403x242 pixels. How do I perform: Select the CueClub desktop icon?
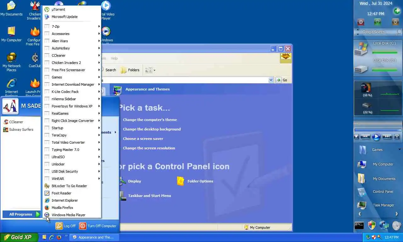coord(35,60)
